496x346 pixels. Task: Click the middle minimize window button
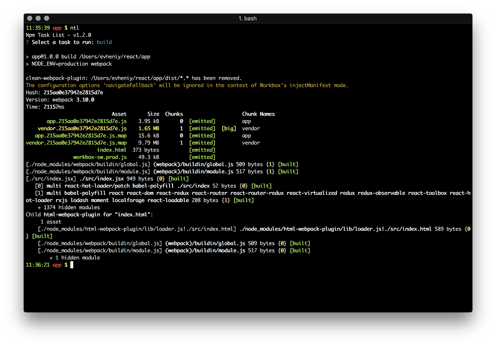(x=38, y=18)
